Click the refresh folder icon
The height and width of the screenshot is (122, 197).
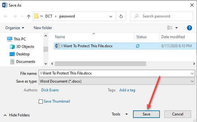[x=121, y=16]
